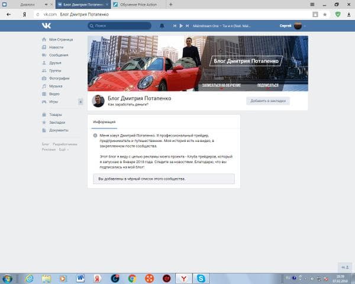This screenshot has height=284, width=355.
Task: Open Игры in sidebar
Action: click(50, 102)
